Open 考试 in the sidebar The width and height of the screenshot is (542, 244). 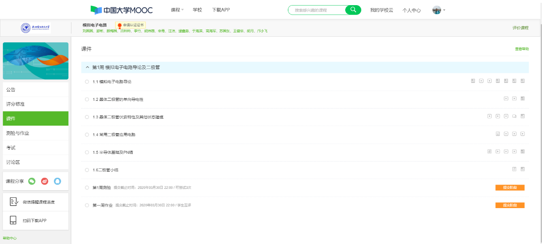tap(36, 147)
